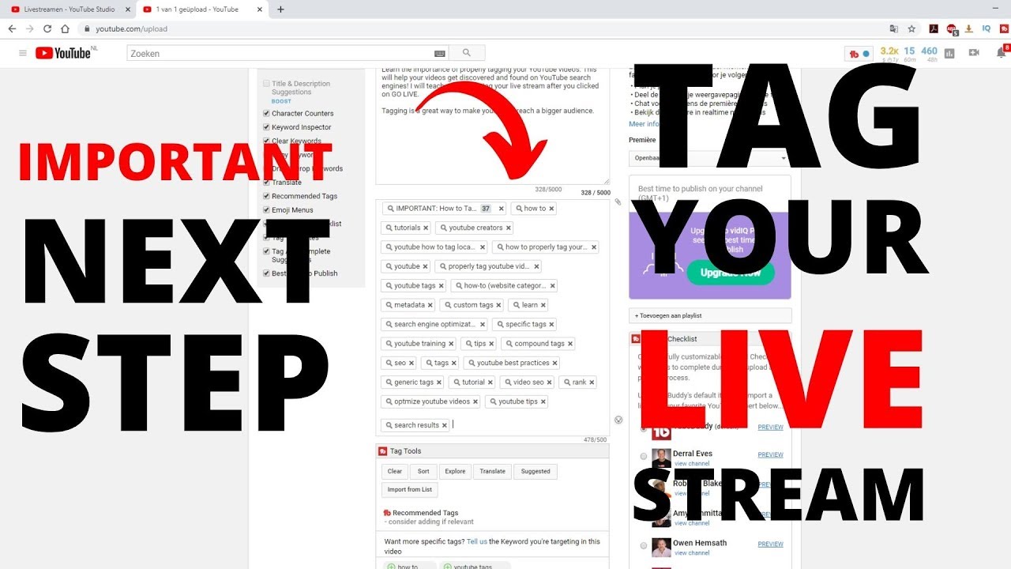Open the Première visibility dropdown
The image size is (1011, 569).
coord(710,158)
